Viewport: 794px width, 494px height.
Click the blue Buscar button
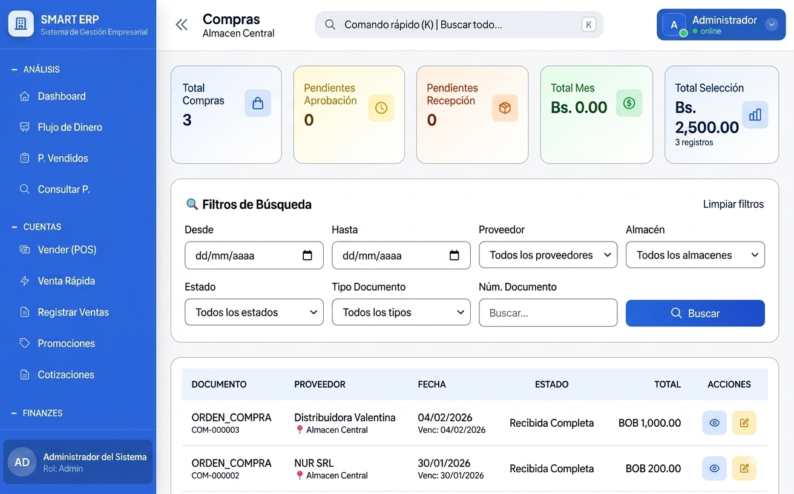click(x=695, y=313)
